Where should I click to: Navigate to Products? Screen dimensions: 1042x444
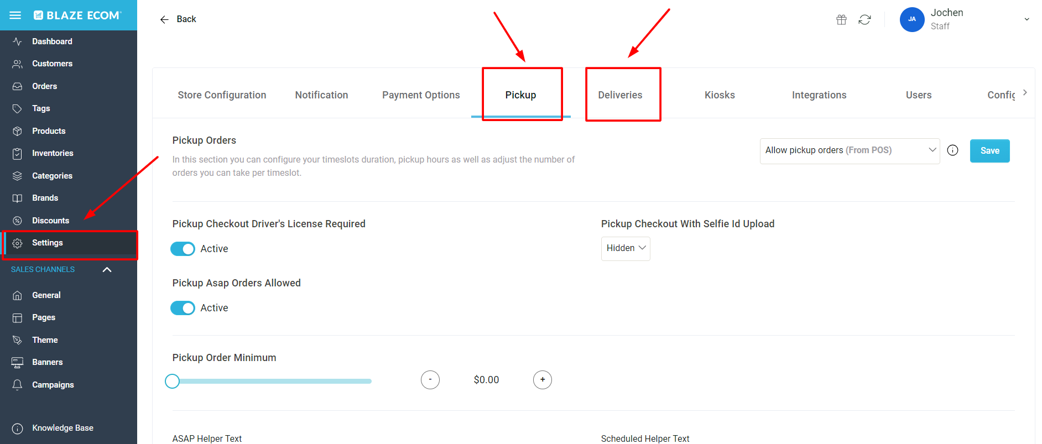point(48,130)
